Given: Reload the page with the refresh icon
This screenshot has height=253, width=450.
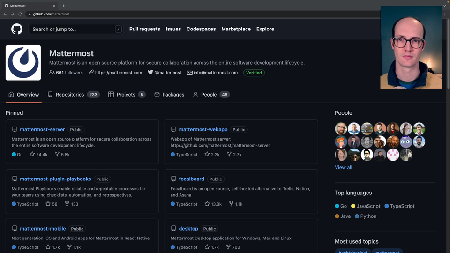Looking at the screenshot, I should (x=20, y=14).
